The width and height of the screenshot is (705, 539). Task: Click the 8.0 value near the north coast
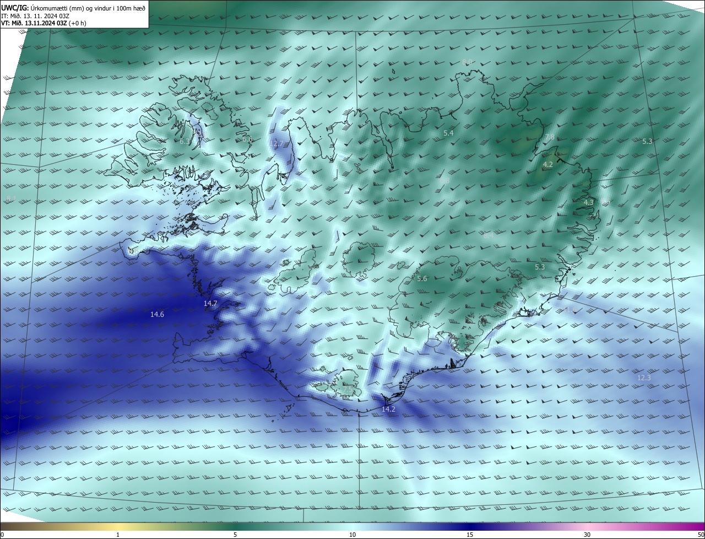coord(467,62)
